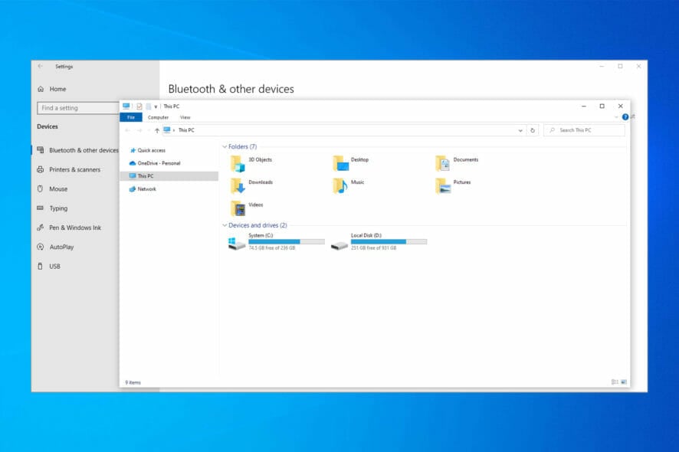
Task: Click the back arrow in Settings window
Action: 41,66
